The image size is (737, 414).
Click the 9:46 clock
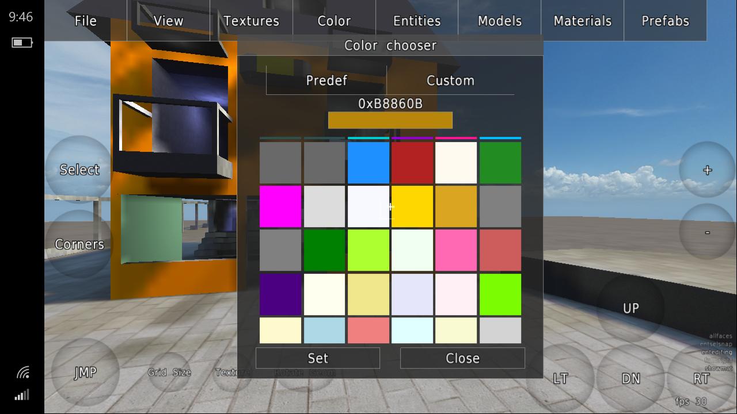tap(21, 17)
